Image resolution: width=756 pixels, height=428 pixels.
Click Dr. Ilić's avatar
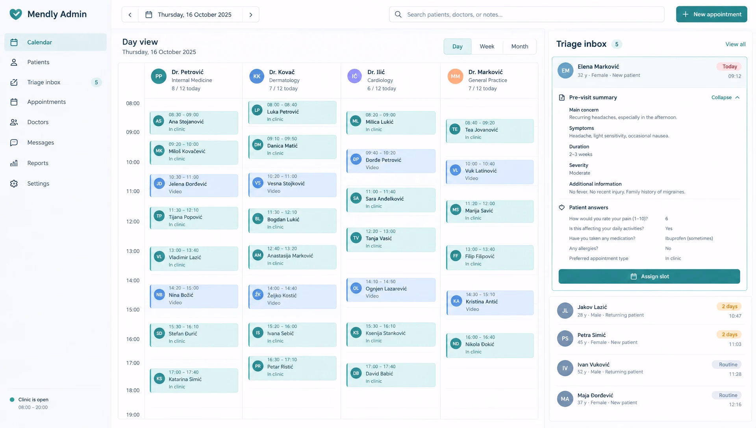coord(354,76)
